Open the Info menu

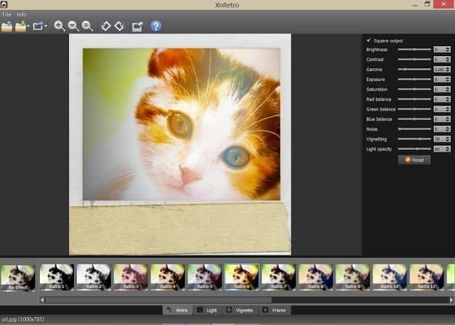click(x=21, y=14)
